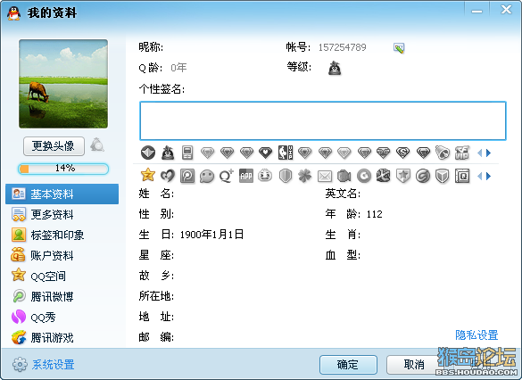Click the heart ribbon icon
Viewport: 522px width, 380px height.
point(168,176)
